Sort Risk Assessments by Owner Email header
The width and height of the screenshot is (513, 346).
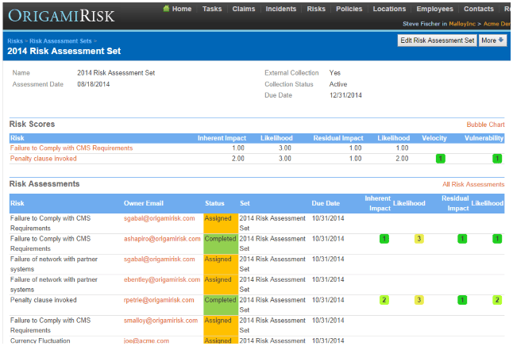pyautogui.click(x=143, y=203)
